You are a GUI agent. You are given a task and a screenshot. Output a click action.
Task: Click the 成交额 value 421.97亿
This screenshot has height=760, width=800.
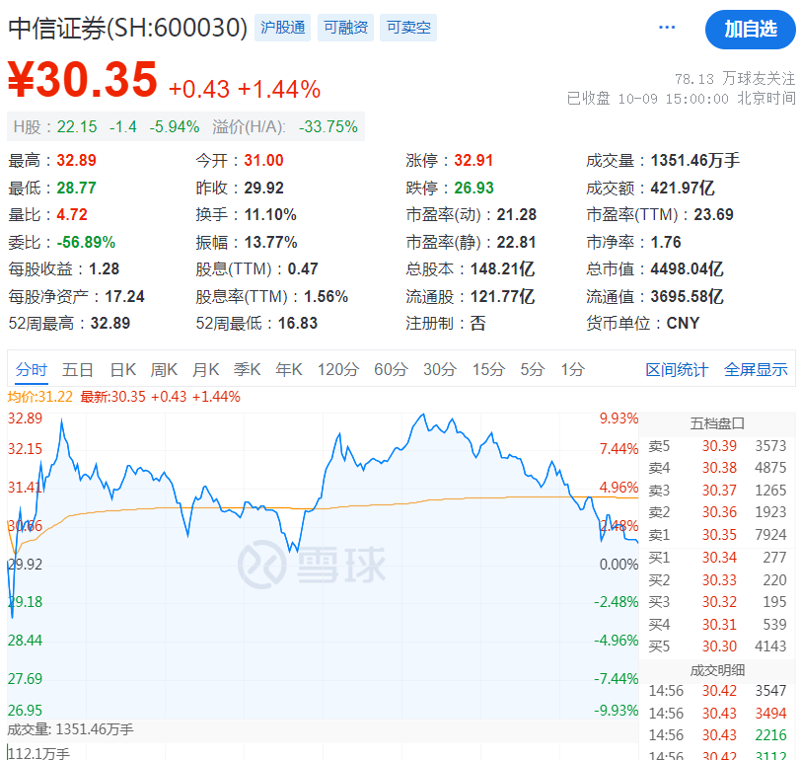click(x=683, y=188)
